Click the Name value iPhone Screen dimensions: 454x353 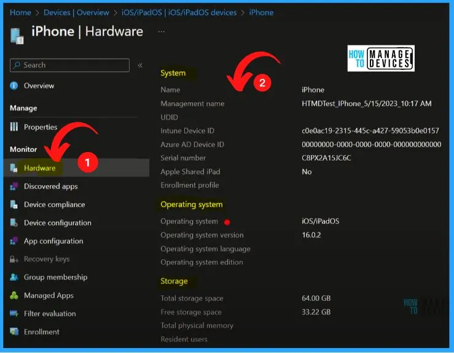point(313,90)
